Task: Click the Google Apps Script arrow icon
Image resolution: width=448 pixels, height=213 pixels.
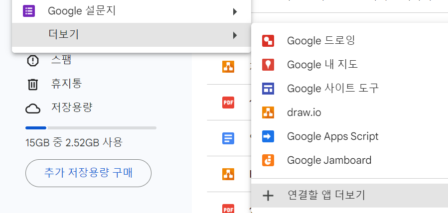Action: pyautogui.click(x=268, y=136)
